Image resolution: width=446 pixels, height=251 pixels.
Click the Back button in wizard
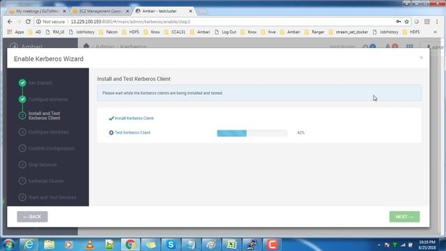(33, 217)
